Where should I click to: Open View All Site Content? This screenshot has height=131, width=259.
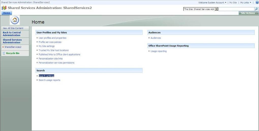13,28
